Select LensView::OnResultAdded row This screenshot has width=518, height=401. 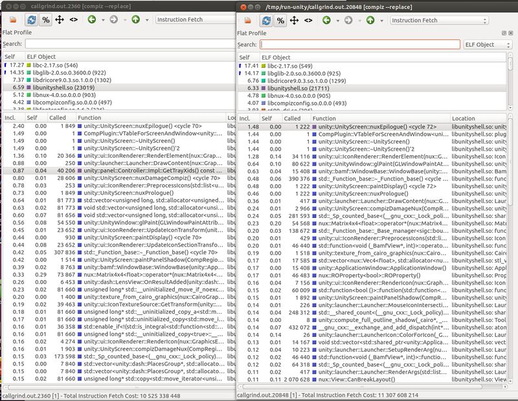(119, 282)
